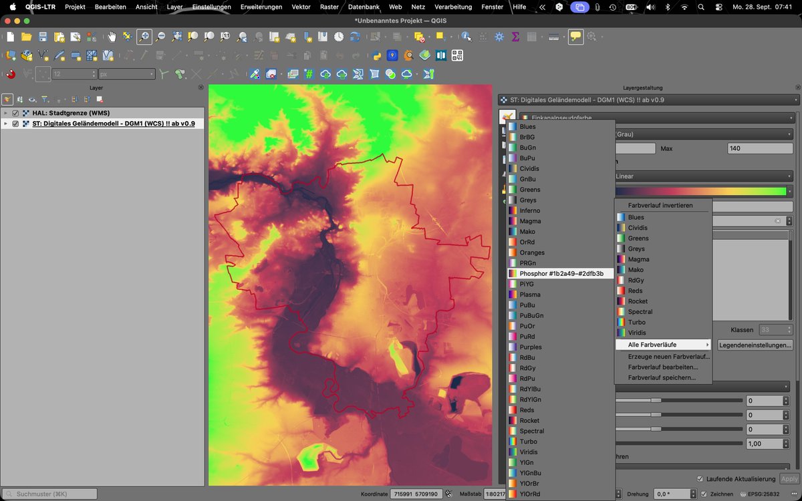Image resolution: width=802 pixels, height=501 pixels.
Task: Click the Klassen stepper showing 33
Action: 776,330
